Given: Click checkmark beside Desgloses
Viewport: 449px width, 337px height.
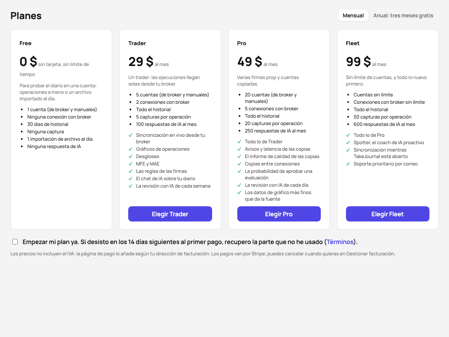Looking at the screenshot, I should (x=130, y=156).
